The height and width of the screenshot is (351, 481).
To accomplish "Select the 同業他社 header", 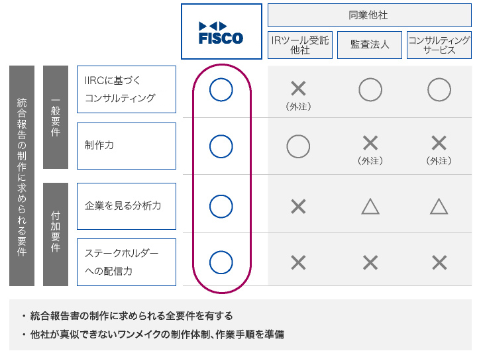I will (369, 15).
